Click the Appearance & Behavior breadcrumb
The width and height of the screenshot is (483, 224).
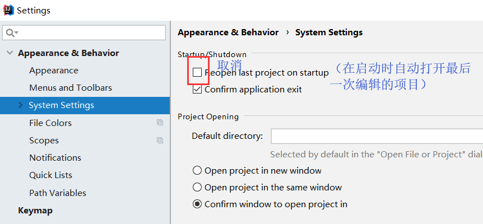(228, 32)
